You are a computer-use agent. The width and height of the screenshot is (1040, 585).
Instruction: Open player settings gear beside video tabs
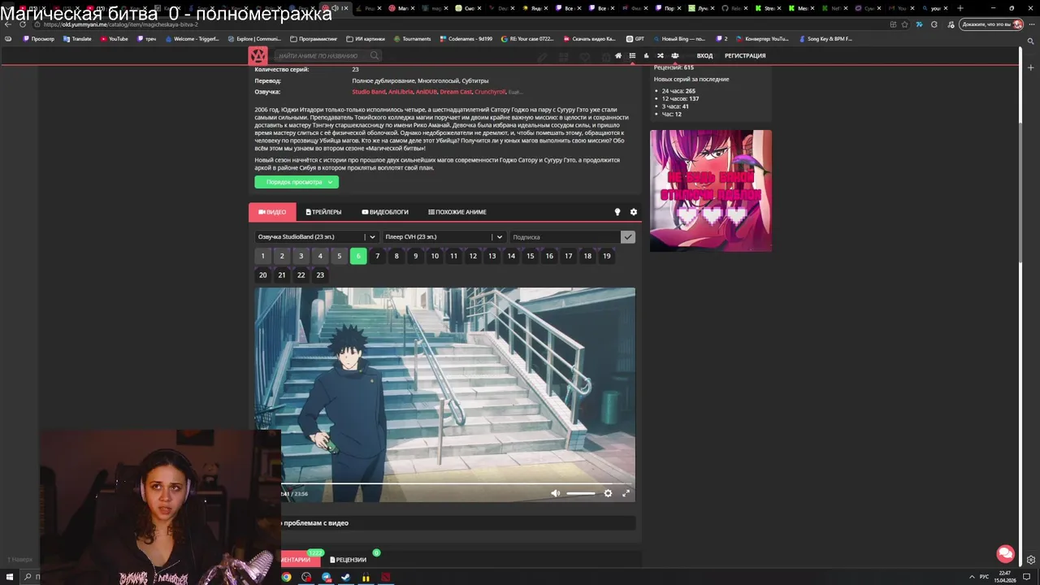634,212
